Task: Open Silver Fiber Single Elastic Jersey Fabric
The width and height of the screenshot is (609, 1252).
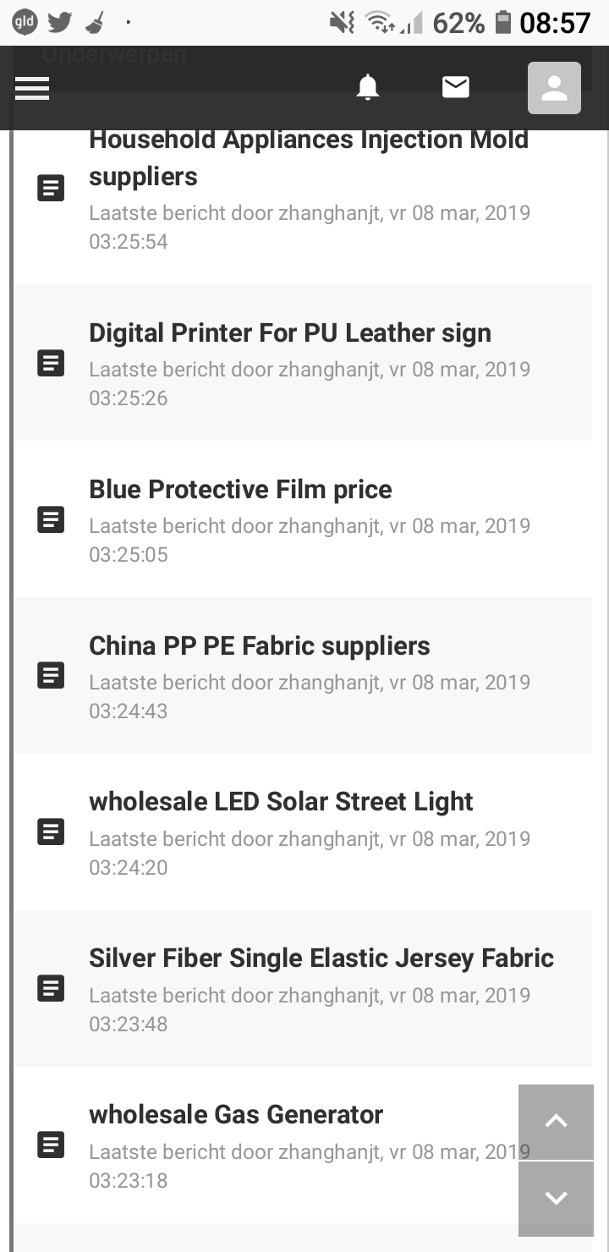Action: (x=321, y=958)
